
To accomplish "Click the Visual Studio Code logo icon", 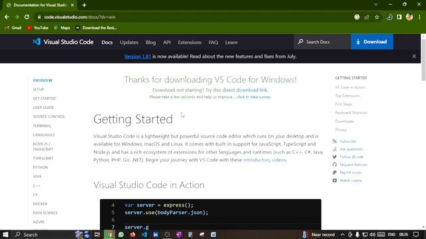I will [37, 42].
